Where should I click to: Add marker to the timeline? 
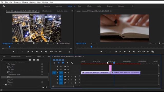click(67, 63)
